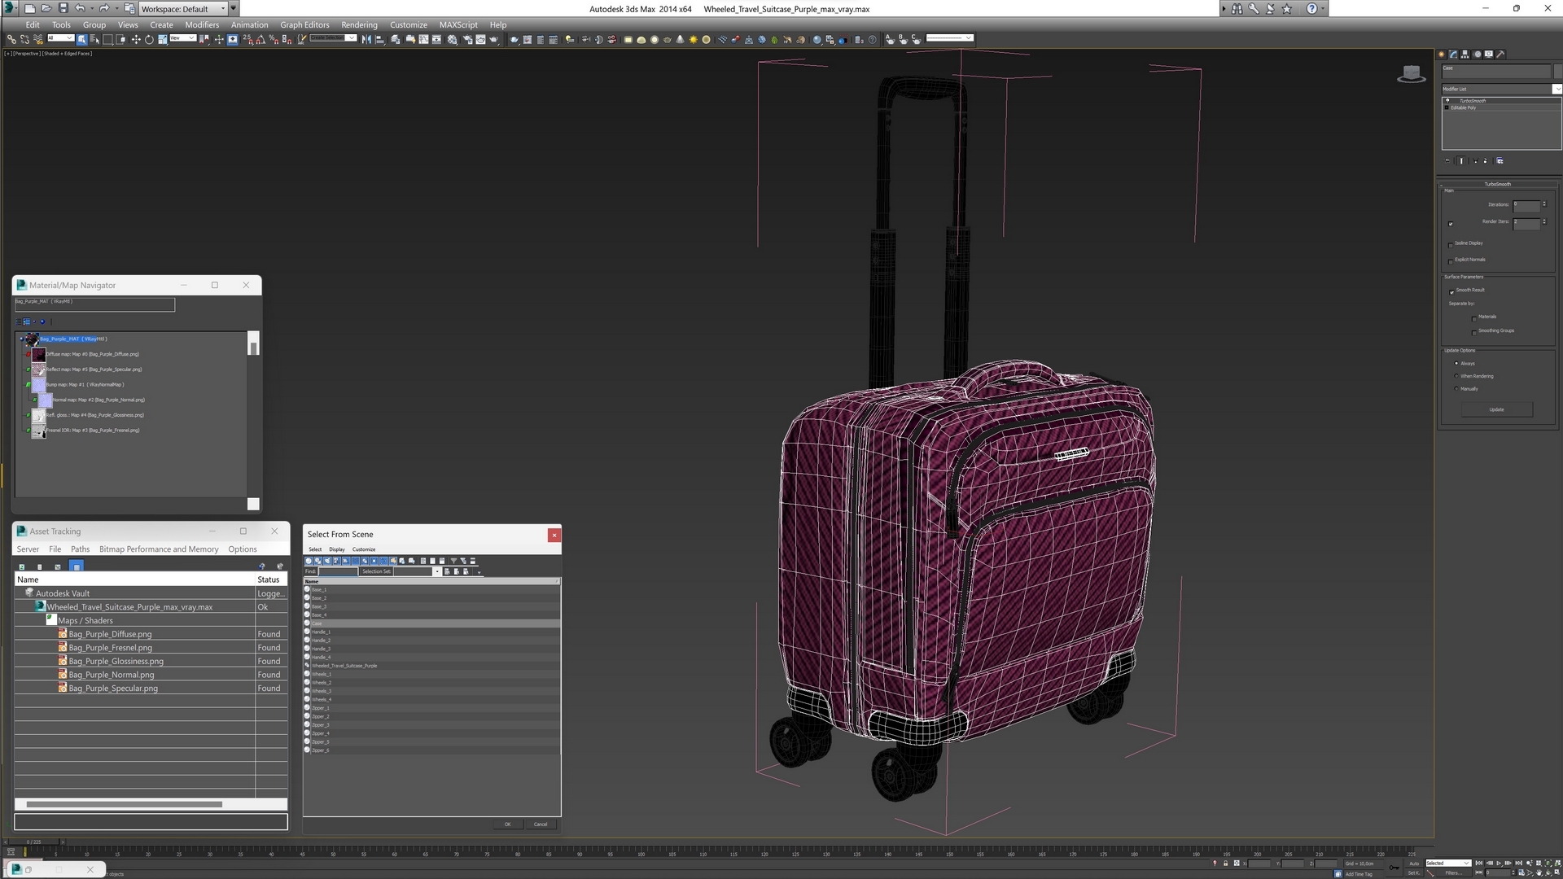The height and width of the screenshot is (879, 1563).
Task: Click the refresh icon in Asset Tracking toolbar
Action: [x=22, y=566]
